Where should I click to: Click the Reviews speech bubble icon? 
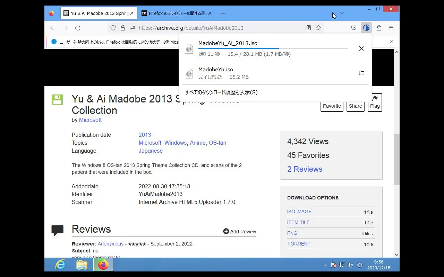click(58, 231)
